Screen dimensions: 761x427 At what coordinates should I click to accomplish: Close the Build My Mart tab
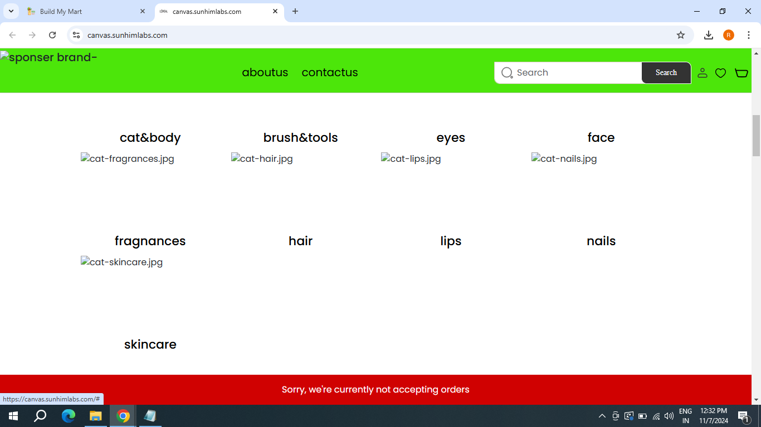click(143, 11)
